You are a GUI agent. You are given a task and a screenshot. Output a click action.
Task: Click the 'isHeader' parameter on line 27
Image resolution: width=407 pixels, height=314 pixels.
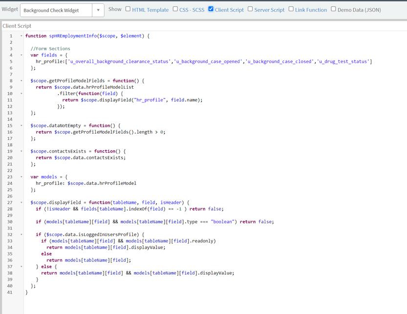point(171,203)
